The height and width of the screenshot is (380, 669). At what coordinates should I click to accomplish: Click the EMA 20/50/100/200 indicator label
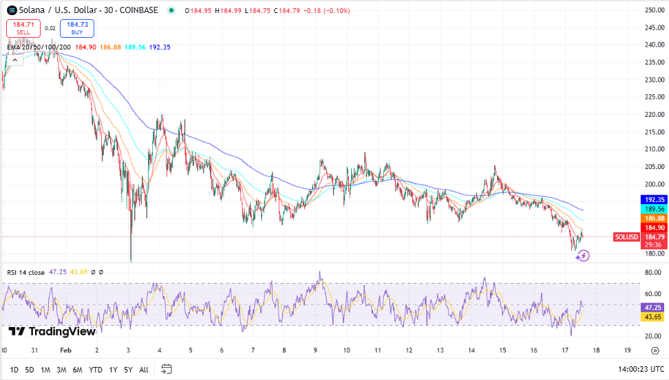coord(39,47)
